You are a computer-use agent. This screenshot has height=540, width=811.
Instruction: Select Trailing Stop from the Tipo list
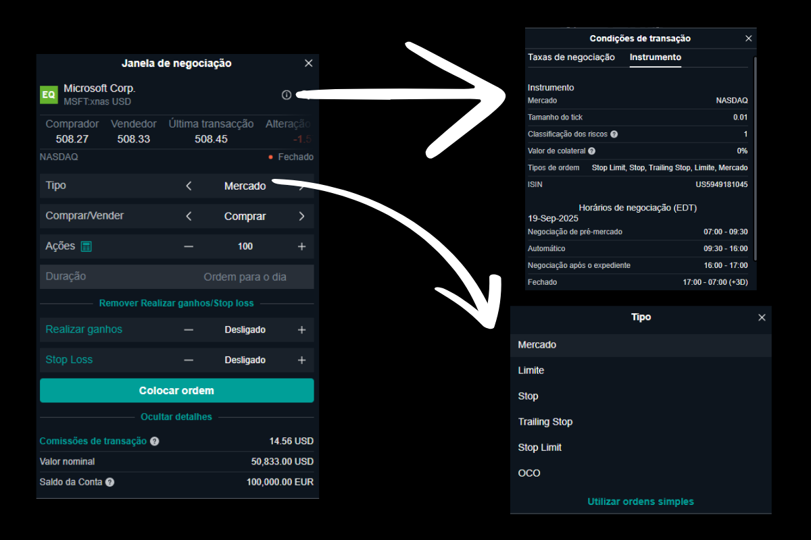pos(545,422)
